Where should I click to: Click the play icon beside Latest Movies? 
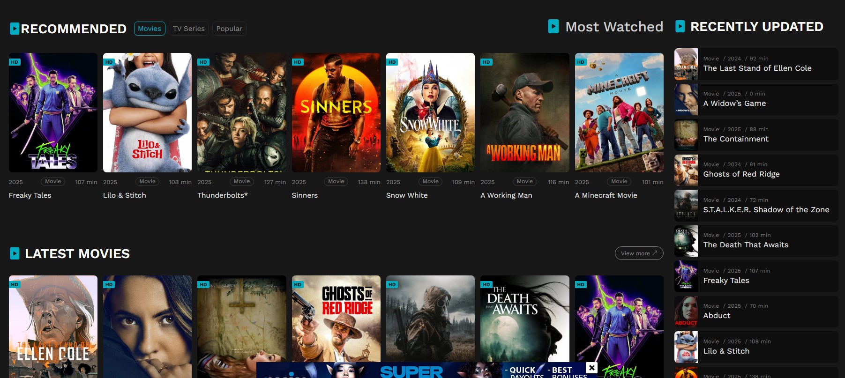click(15, 253)
